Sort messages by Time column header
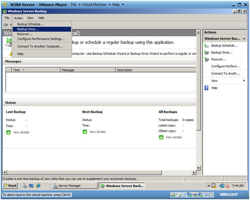 click(36, 70)
